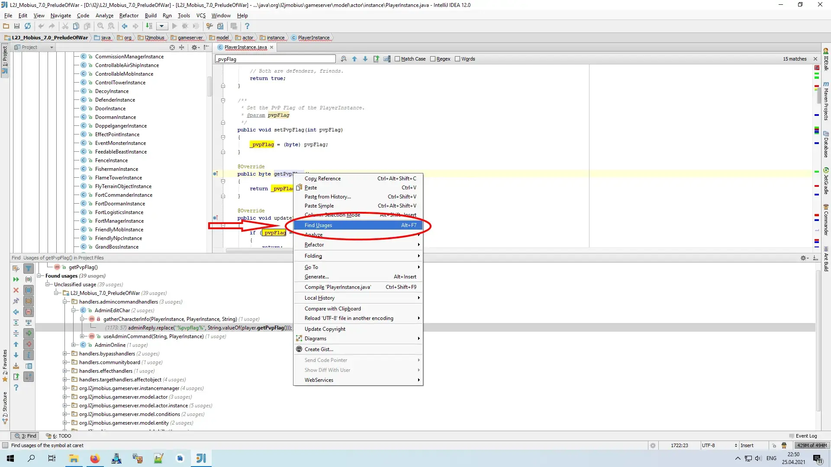831x467 pixels.
Task: Click the Settings wrench toolbar icon
Action: pos(209,26)
